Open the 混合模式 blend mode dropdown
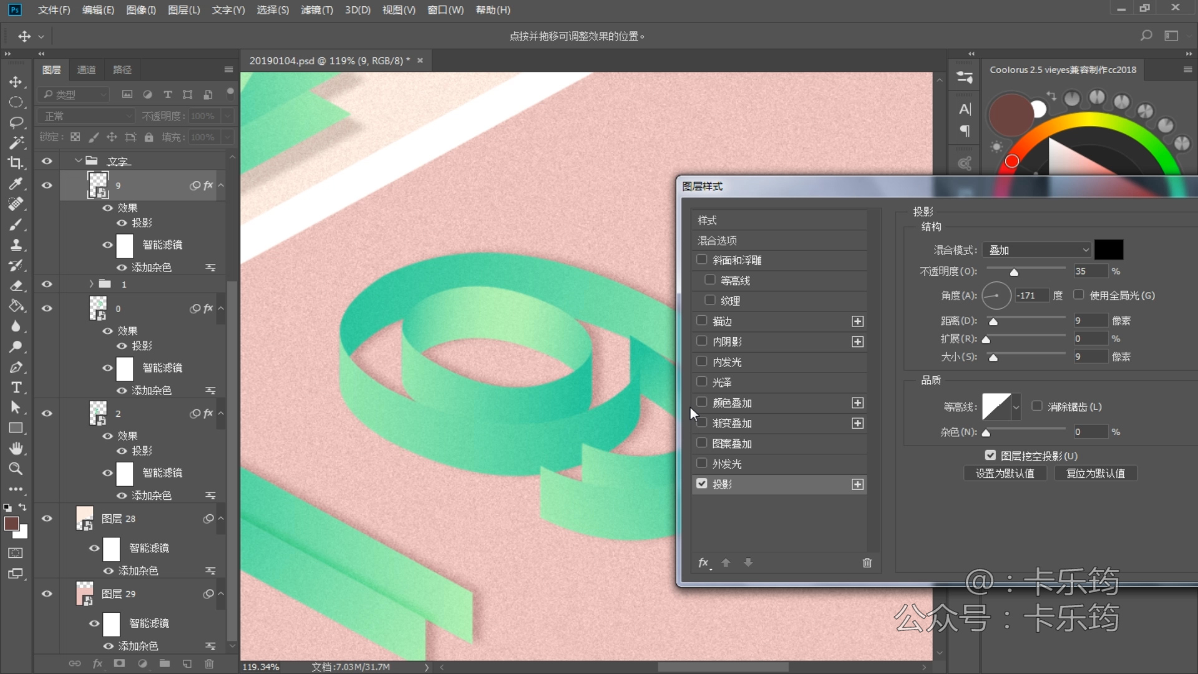Screen dimensions: 1198x674 point(1036,250)
